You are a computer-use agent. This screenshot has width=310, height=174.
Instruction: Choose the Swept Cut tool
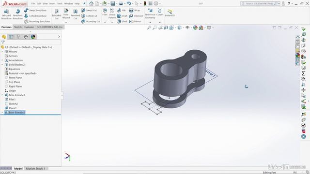(89, 10)
